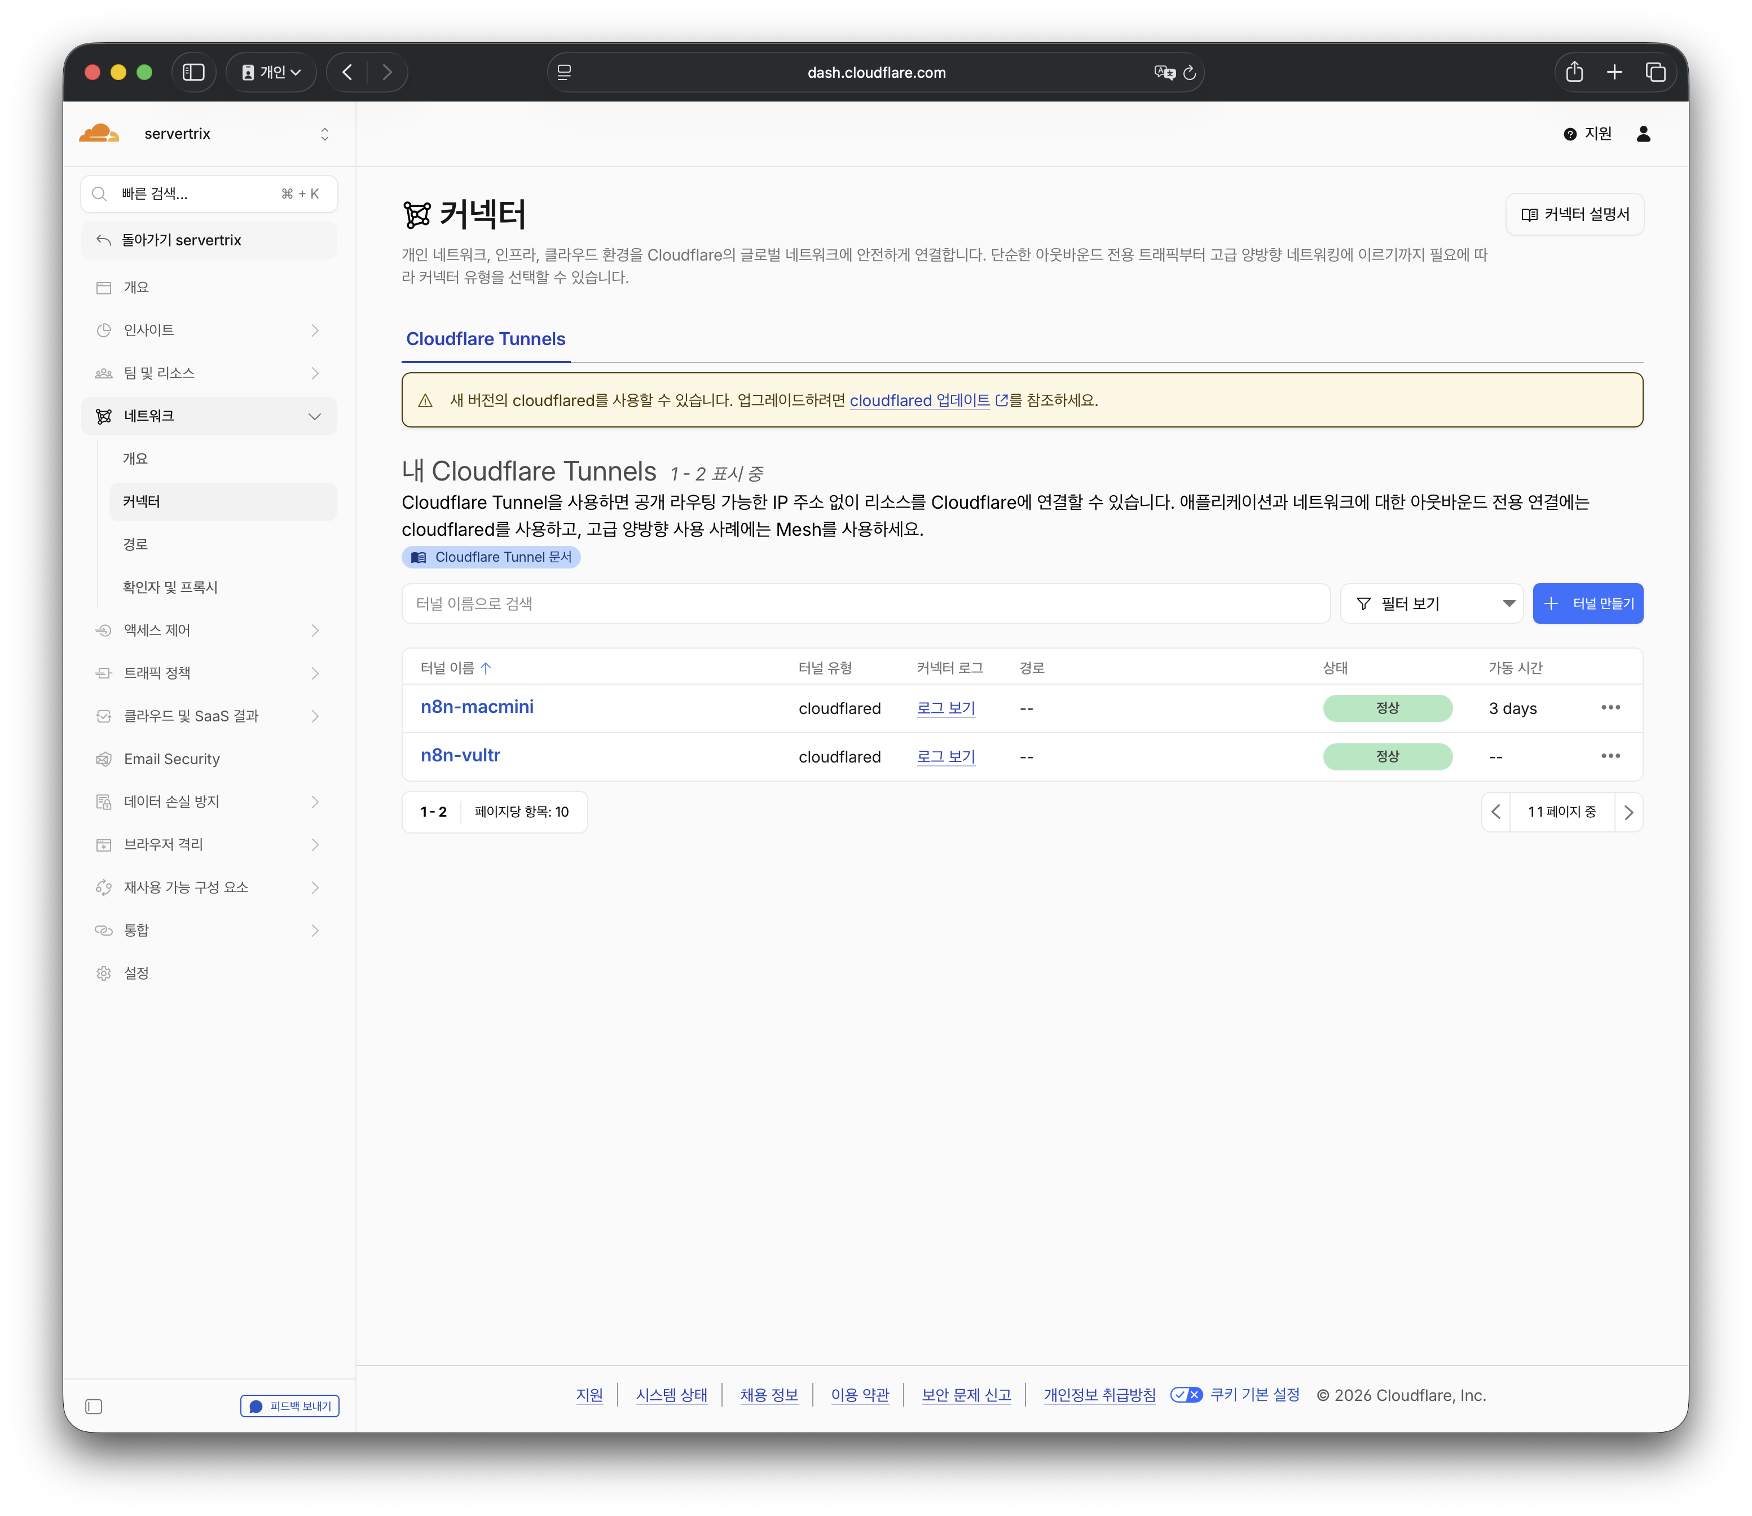The width and height of the screenshot is (1752, 1516).
Task: View logs for n8n-macmini tunnel
Action: [946, 708]
